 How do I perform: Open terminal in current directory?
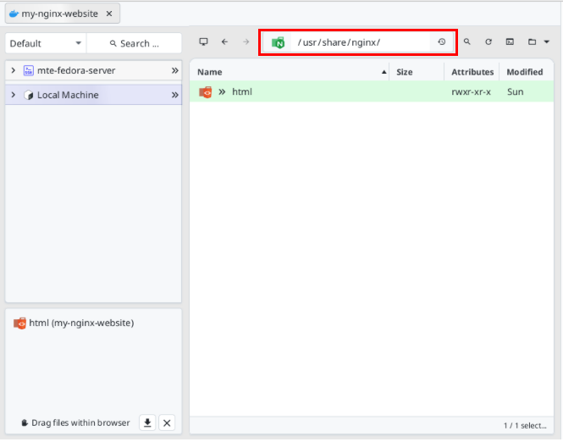(510, 42)
